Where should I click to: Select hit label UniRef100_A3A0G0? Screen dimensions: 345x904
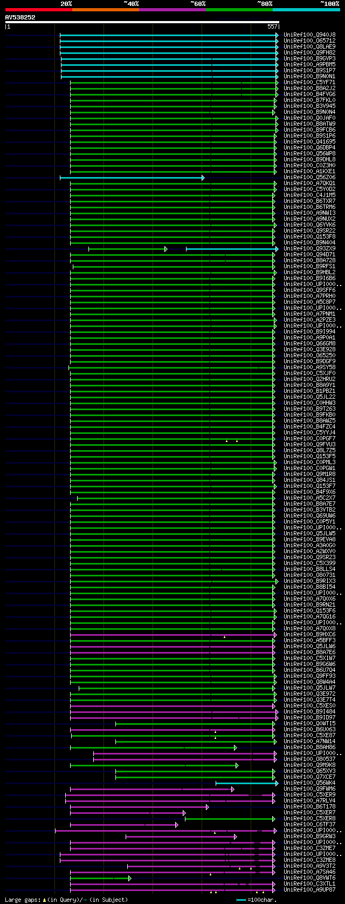point(309,545)
